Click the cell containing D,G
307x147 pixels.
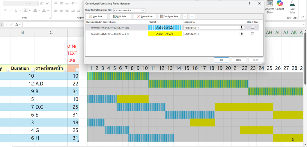(x=51, y=107)
